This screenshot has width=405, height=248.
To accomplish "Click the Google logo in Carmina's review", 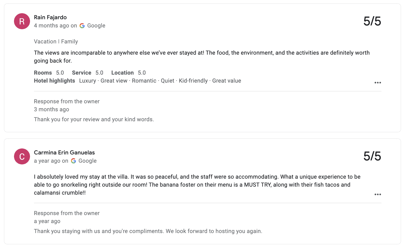I will click(x=73, y=161).
